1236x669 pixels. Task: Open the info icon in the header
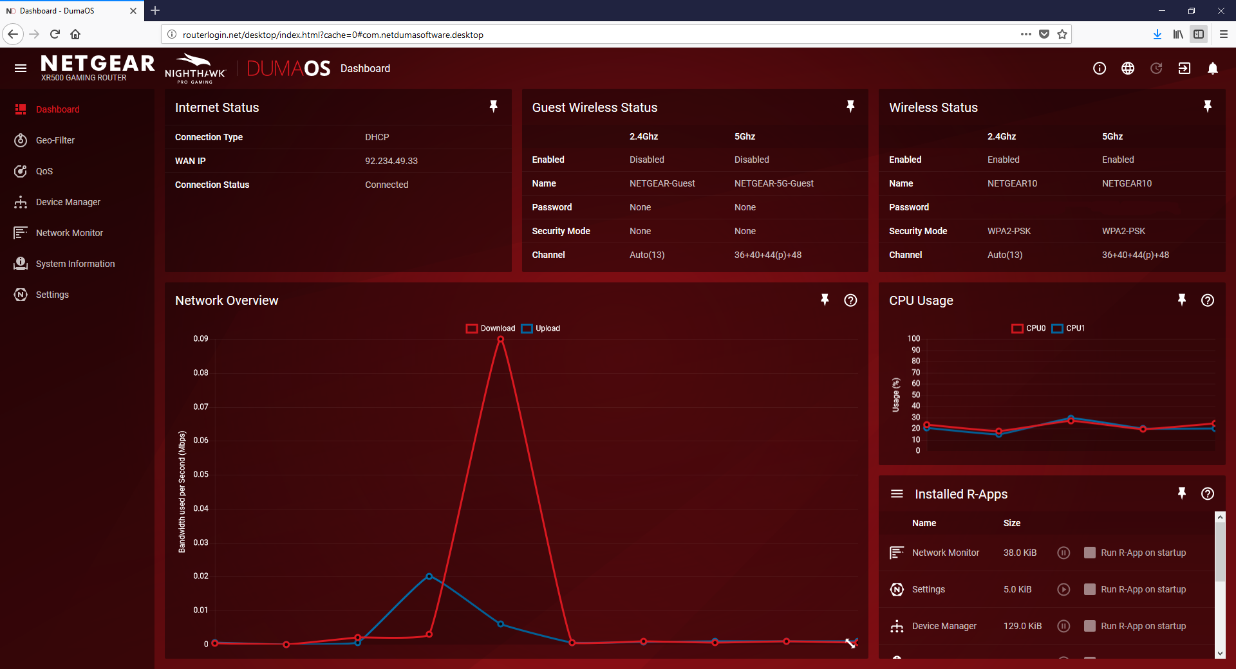pyautogui.click(x=1100, y=68)
